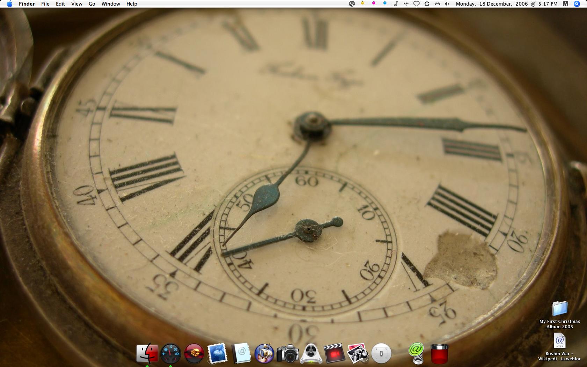The width and height of the screenshot is (587, 367).
Task: Click the blue dot menu bar icon
Action: 385,3
